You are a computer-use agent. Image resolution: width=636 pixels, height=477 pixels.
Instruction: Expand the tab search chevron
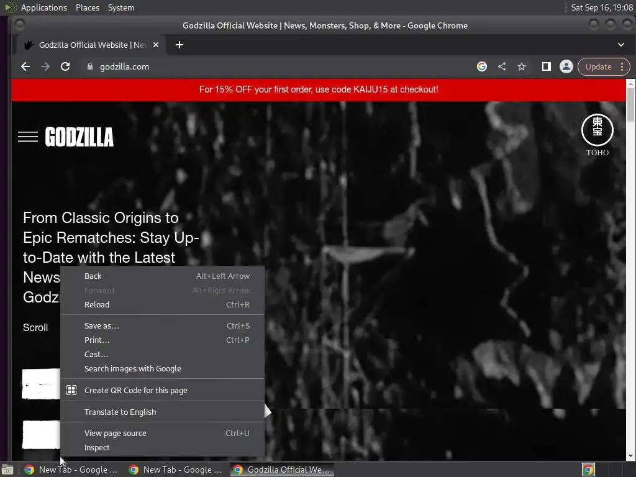(621, 45)
